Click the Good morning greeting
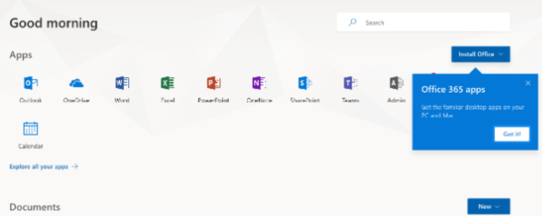 click(x=54, y=23)
